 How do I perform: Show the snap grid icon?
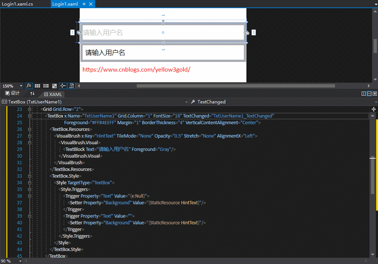click(37, 86)
